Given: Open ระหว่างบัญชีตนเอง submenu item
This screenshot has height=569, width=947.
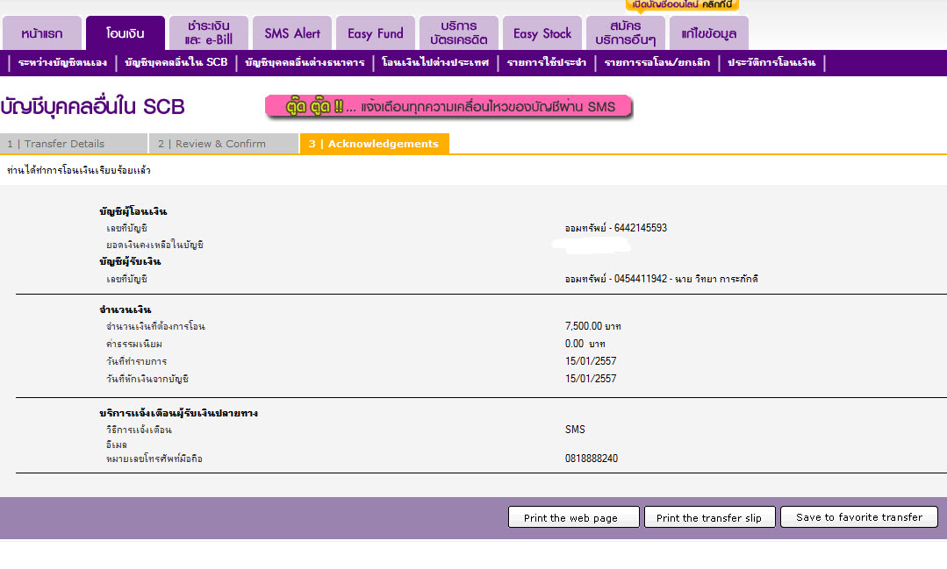Looking at the screenshot, I should pos(62,62).
